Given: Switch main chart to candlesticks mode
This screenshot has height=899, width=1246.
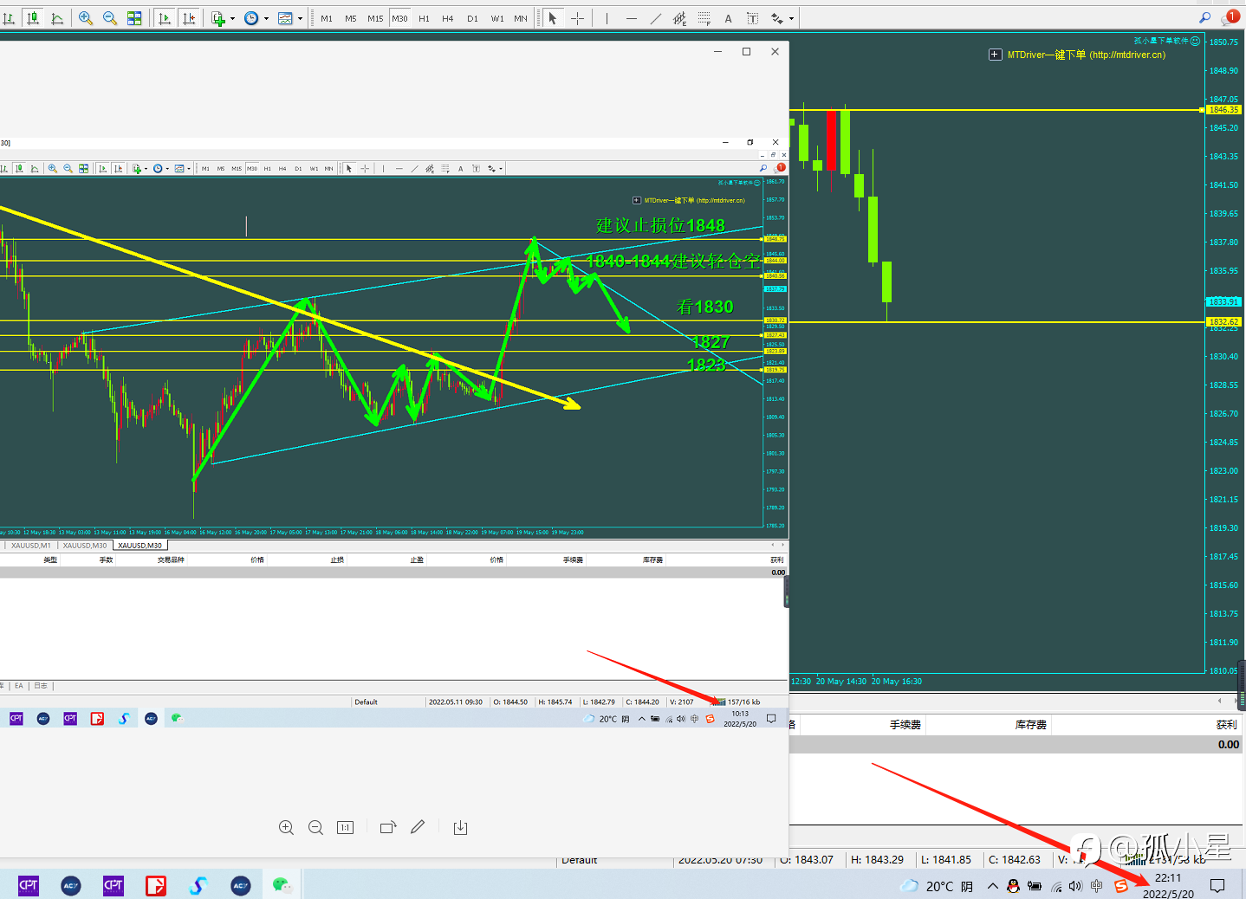Looking at the screenshot, I should pos(33,18).
